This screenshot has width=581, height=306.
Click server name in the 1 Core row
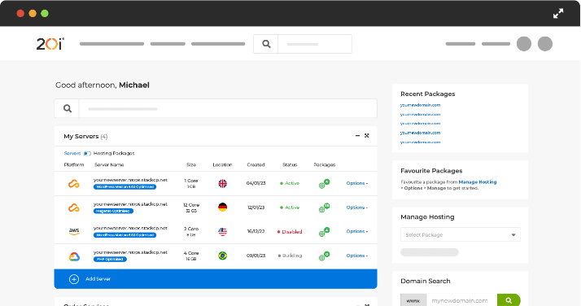[130, 180]
